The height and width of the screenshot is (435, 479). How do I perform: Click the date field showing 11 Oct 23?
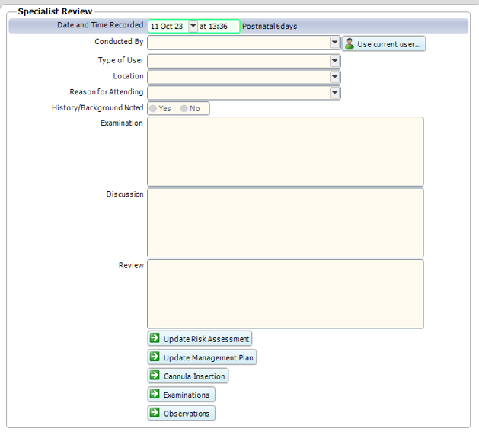[168, 27]
